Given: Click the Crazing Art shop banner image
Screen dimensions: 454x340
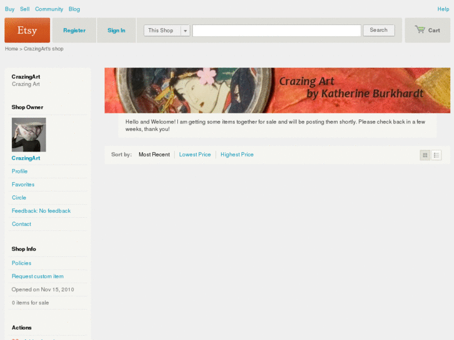Looking at the screenshot, I should point(277,90).
